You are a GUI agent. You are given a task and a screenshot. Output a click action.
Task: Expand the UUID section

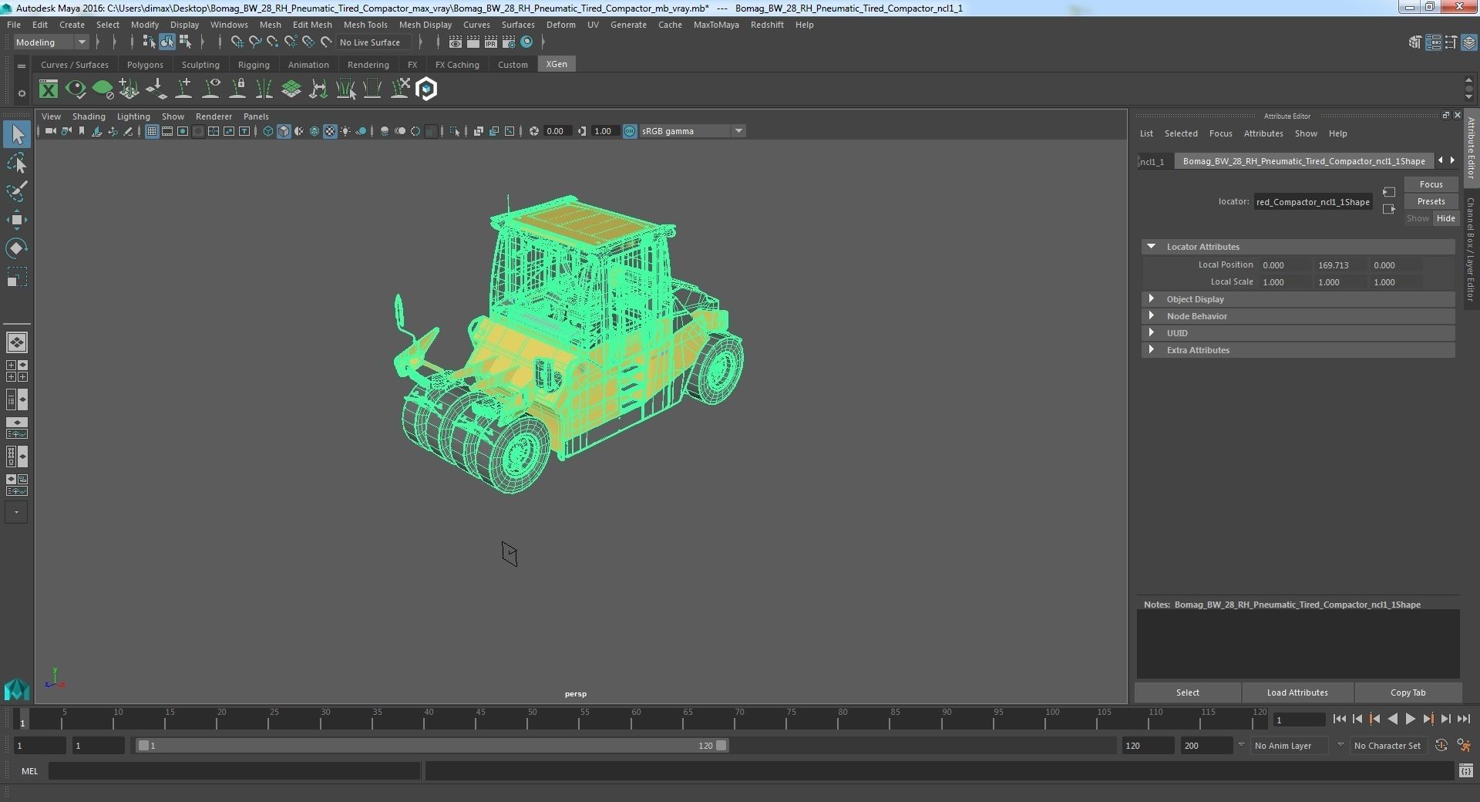click(x=1152, y=333)
